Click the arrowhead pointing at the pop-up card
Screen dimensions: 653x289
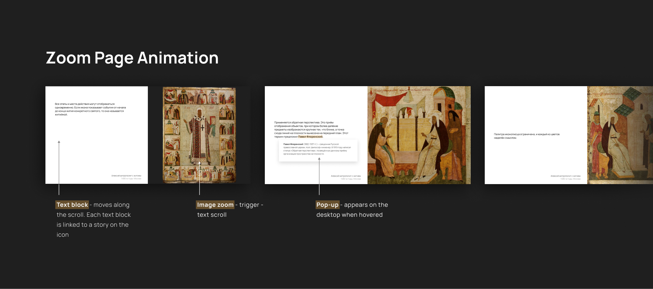pyautogui.click(x=319, y=159)
